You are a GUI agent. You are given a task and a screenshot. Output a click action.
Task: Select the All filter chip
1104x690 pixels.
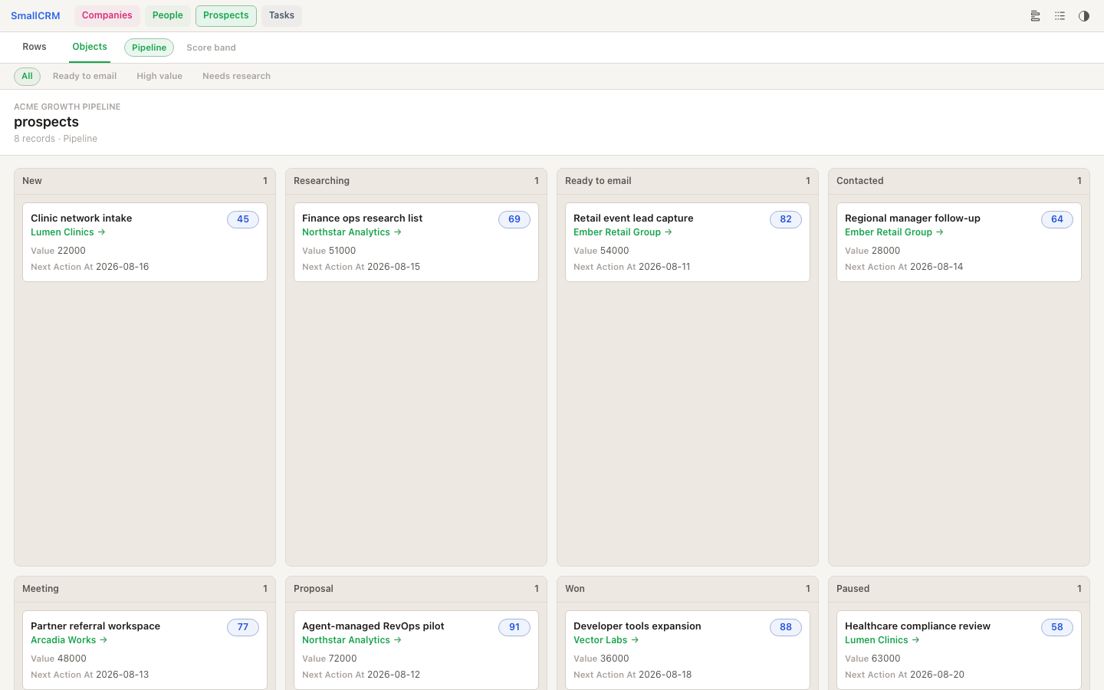(x=27, y=76)
